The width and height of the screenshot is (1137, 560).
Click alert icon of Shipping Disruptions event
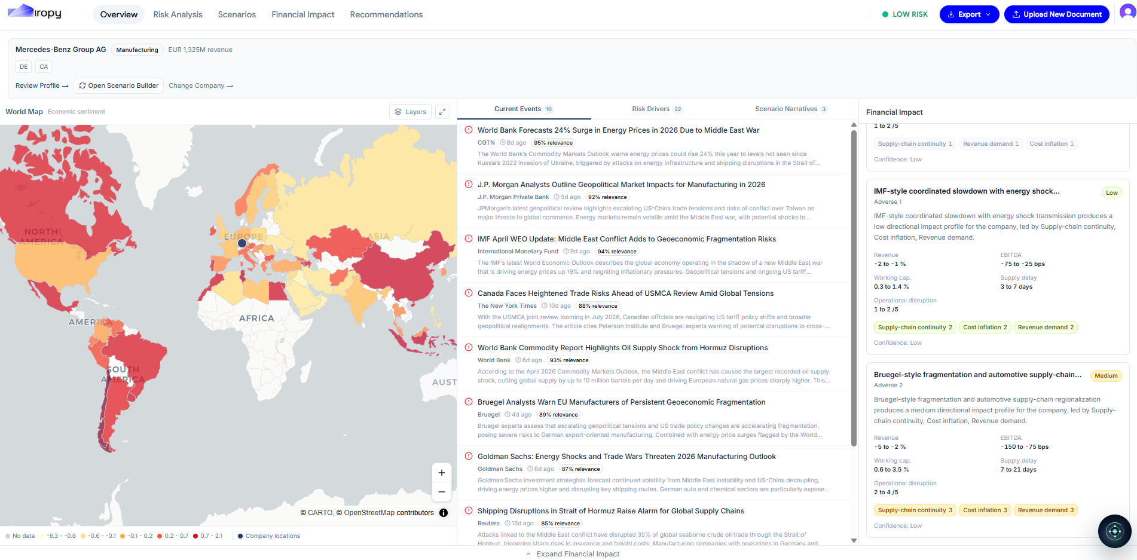(469, 510)
